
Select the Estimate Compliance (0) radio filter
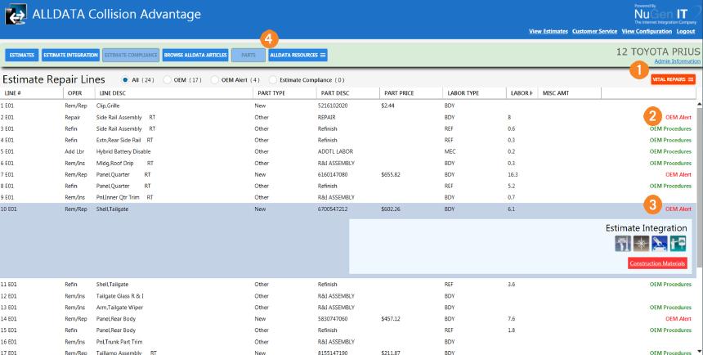tap(272, 80)
